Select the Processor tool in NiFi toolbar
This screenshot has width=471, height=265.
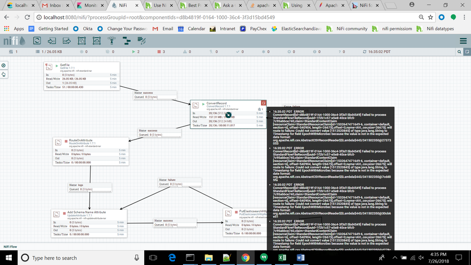[37, 41]
